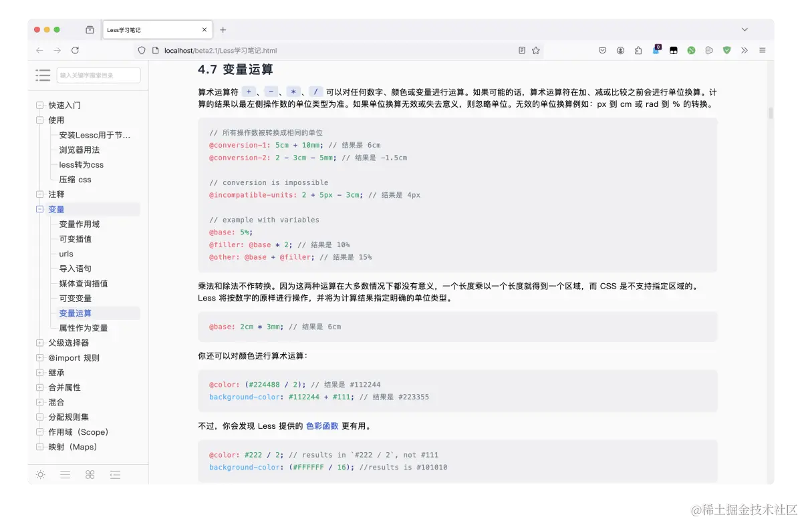Click the four-leaf grid icon in the bottom bar
Screen dimensions: 802x521
point(90,475)
